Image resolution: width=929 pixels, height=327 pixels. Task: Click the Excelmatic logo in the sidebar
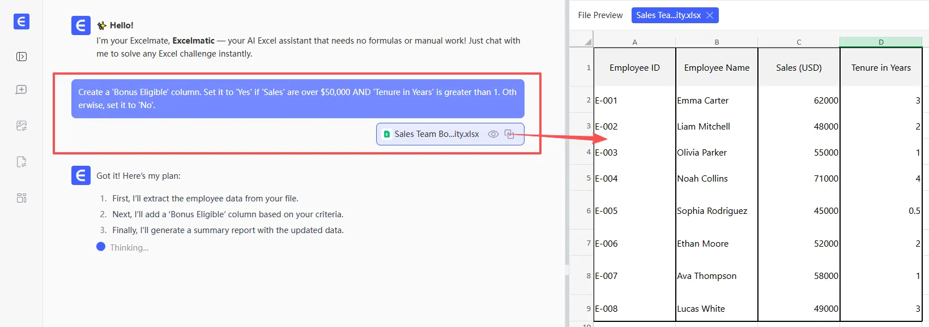coord(22,21)
